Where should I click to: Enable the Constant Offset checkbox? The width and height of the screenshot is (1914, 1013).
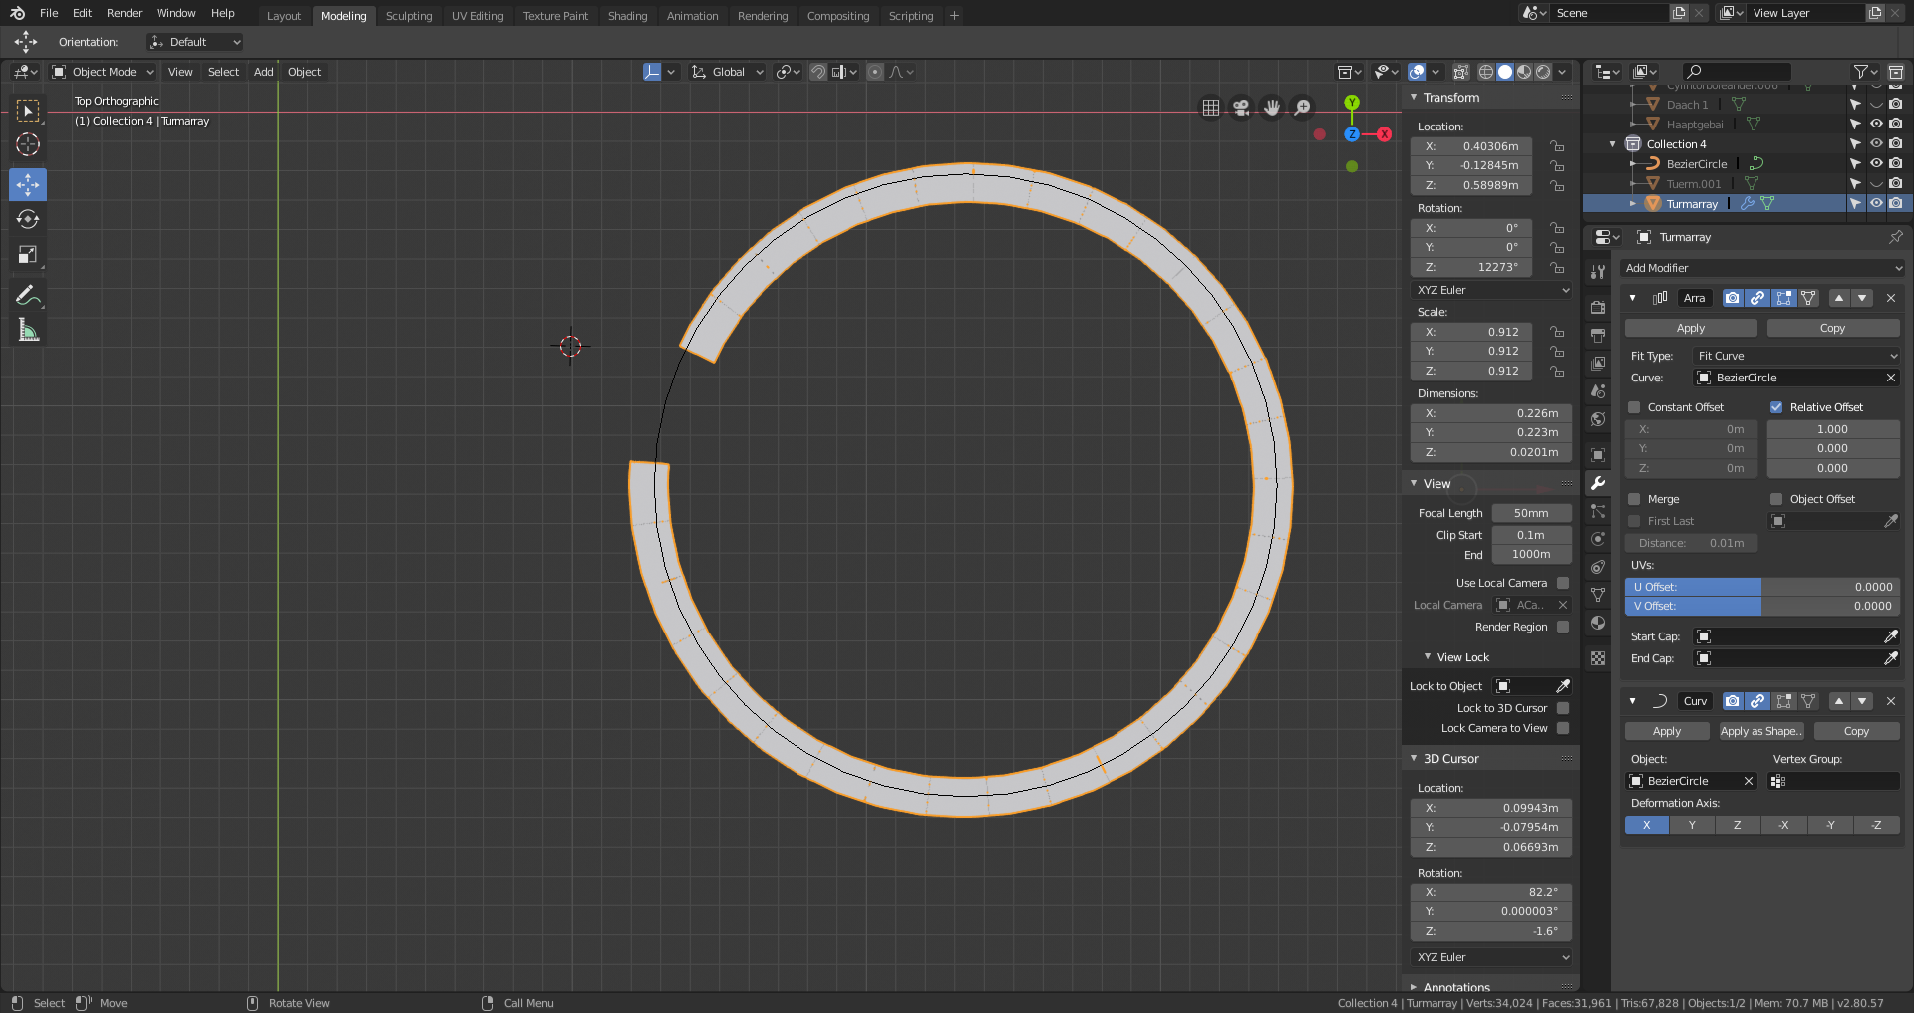(1634, 407)
